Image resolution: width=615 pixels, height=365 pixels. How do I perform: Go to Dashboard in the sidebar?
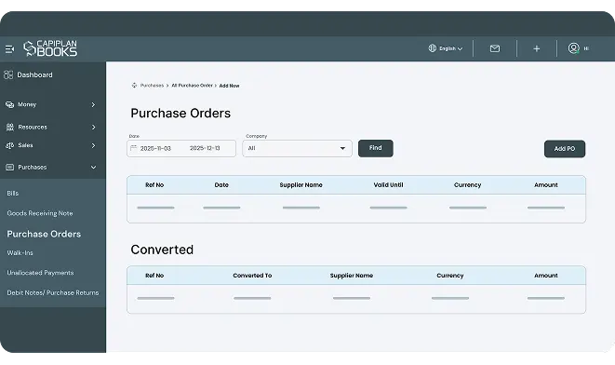[34, 74]
